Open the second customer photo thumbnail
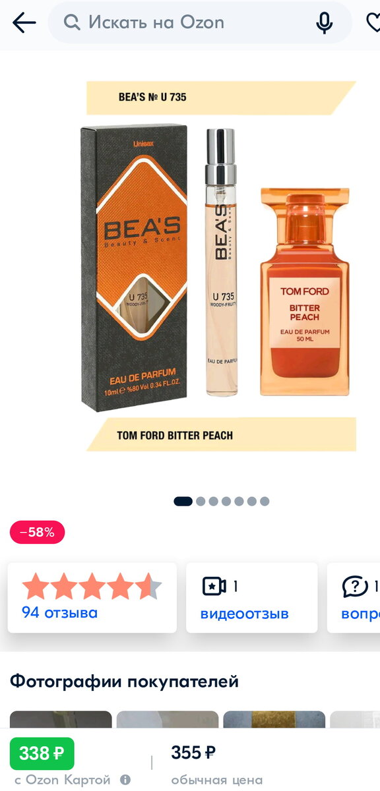The image size is (380, 791). pyautogui.click(x=168, y=719)
